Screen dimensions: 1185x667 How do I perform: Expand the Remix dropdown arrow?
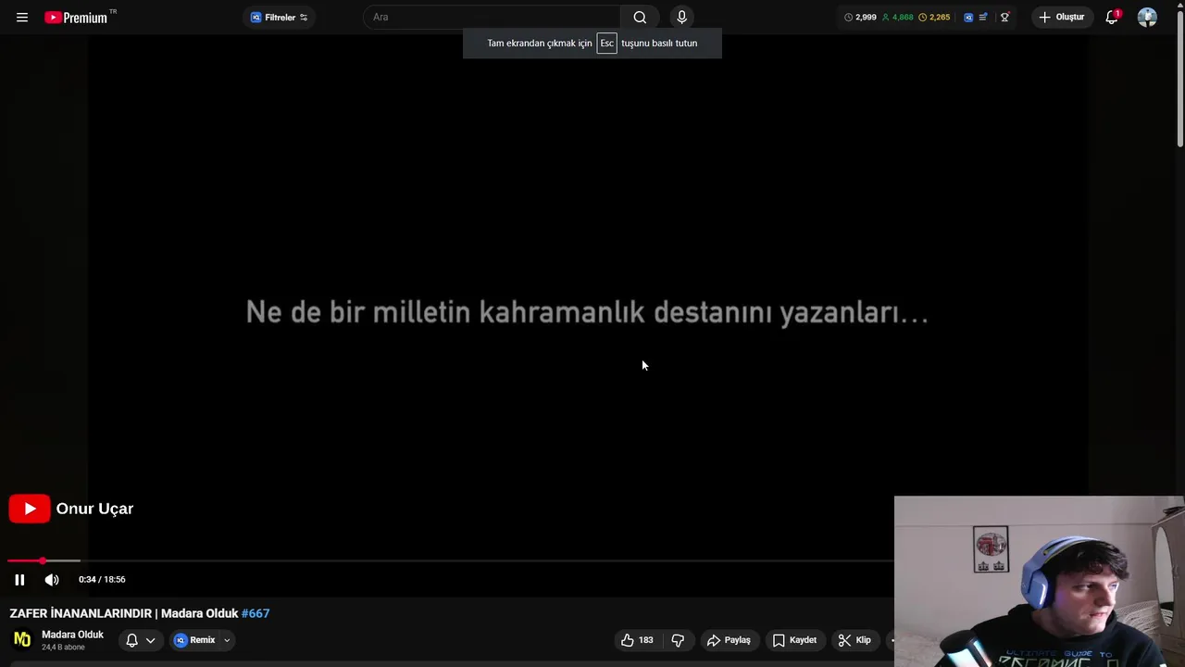point(227,640)
